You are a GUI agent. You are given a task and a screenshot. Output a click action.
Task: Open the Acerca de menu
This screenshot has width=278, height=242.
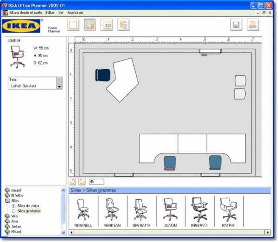(x=75, y=13)
